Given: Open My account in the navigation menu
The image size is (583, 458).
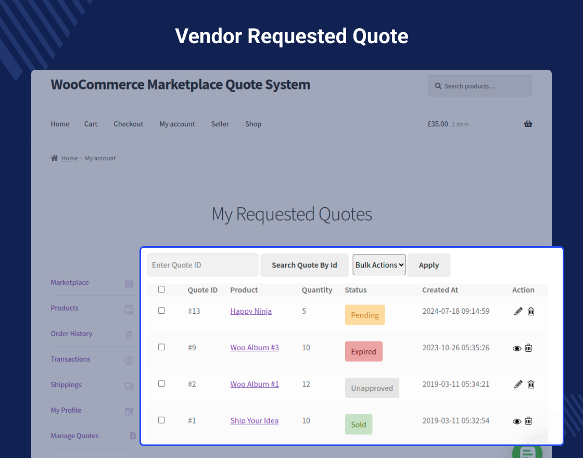Looking at the screenshot, I should (x=177, y=124).
